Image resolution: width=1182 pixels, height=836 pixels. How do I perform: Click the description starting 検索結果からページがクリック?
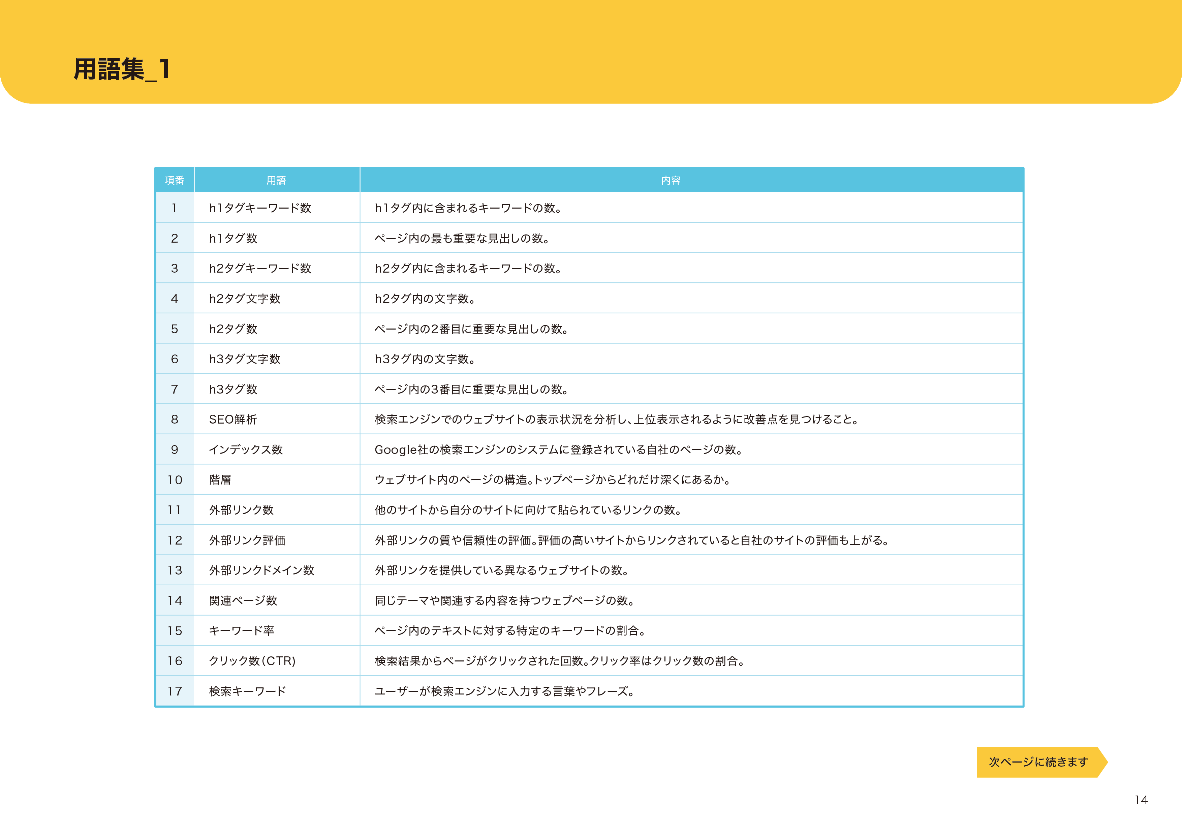tap(560, 660)
